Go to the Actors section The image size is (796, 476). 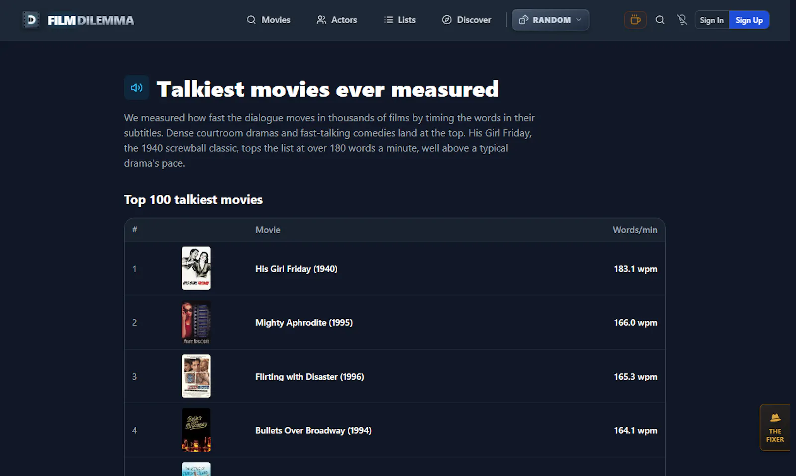pos(337,20)
